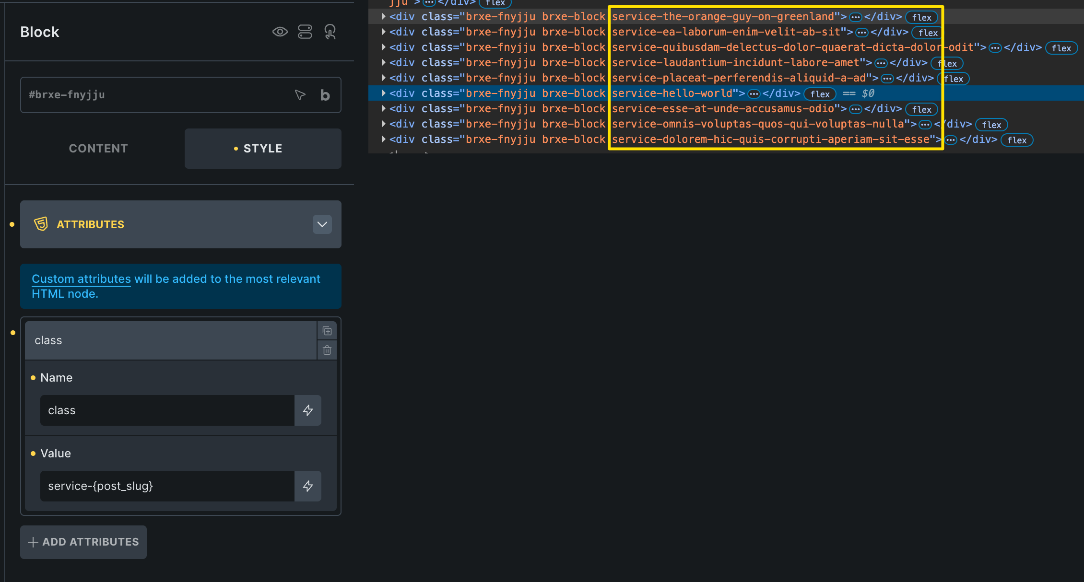Collapse the ATTRIBUTES section chevron
1084x582 pixels.
(322, 224)
